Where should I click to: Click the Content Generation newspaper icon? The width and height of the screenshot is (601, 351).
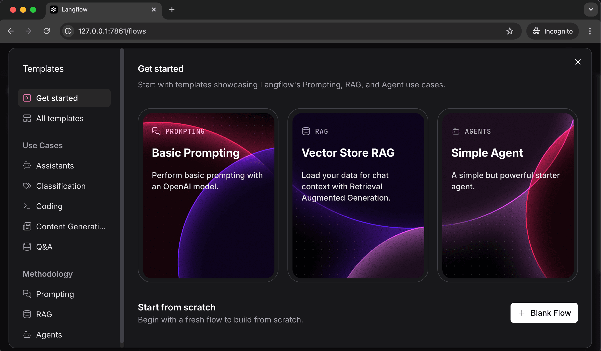(27, 226)
